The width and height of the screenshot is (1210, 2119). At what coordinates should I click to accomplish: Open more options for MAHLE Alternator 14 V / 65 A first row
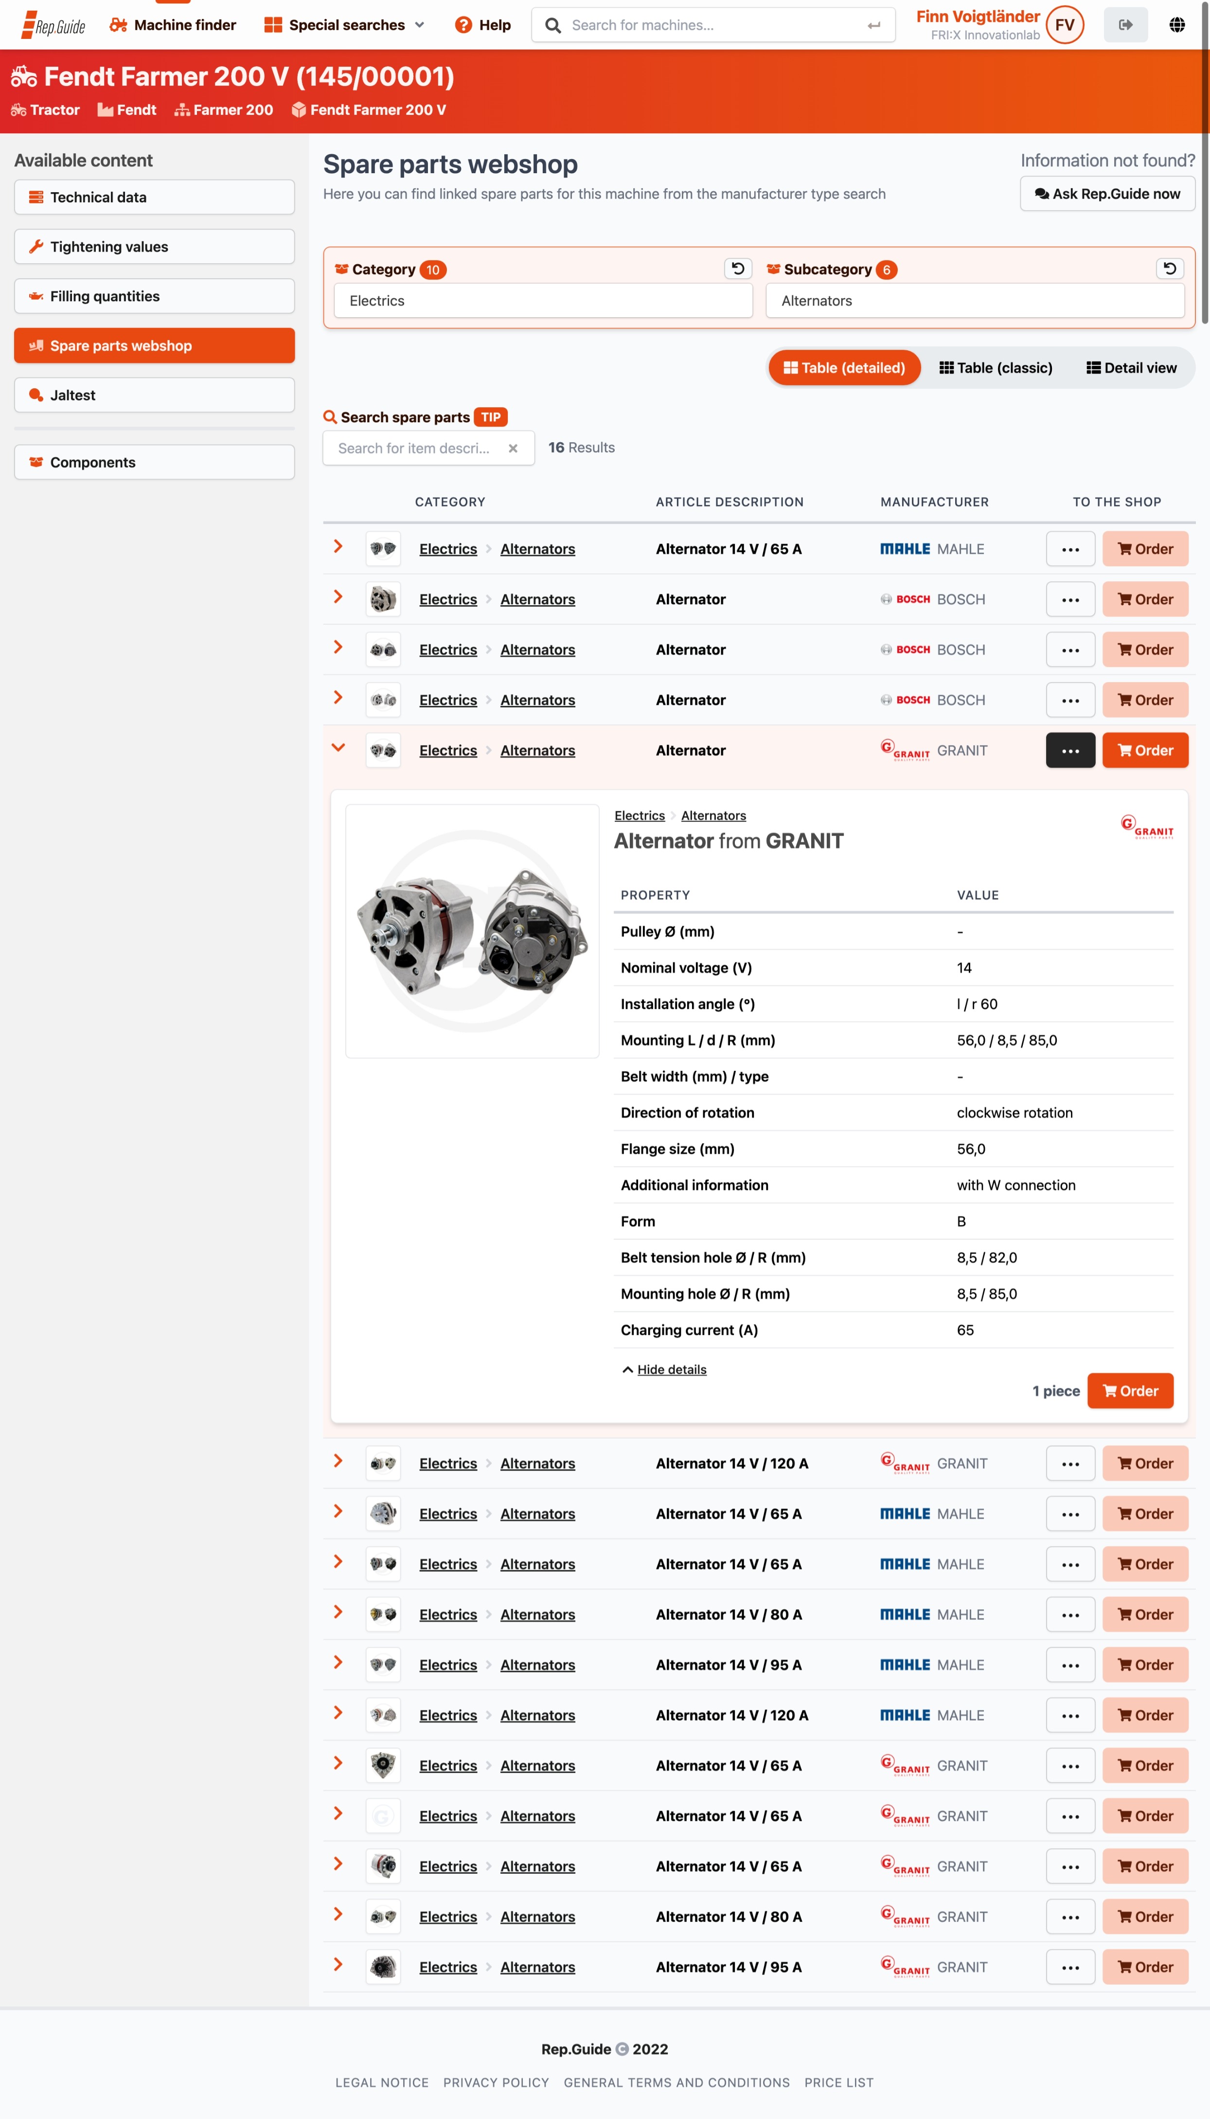pyautogui.click(x=1069, y=548)
